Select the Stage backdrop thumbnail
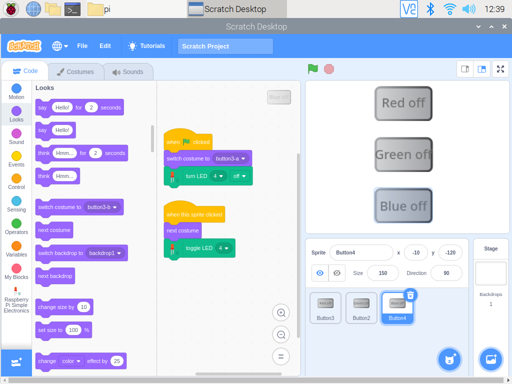Viewport: 512px width, 384px height. 491,273
